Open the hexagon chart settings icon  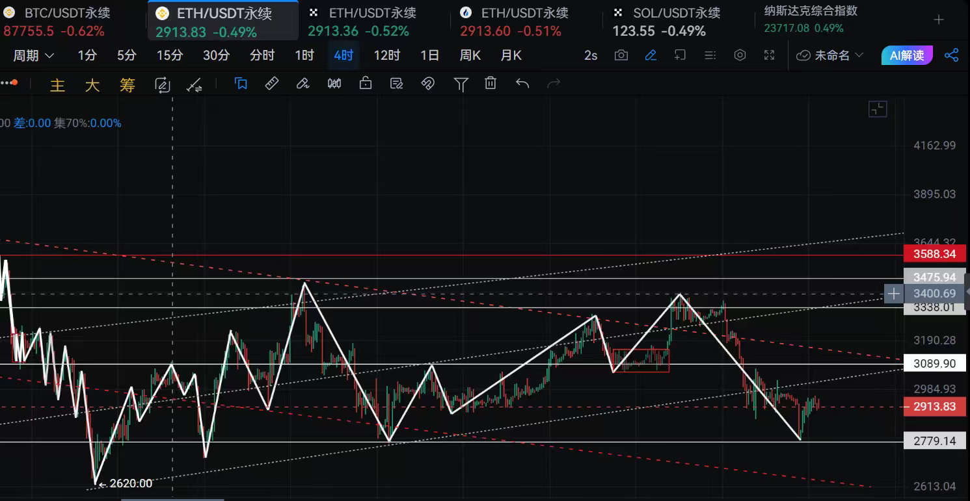tap(740, 55)
